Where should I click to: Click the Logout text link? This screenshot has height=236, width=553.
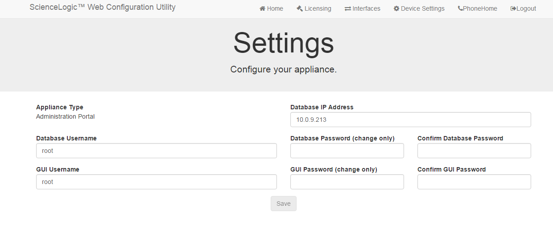pos(526,9)
